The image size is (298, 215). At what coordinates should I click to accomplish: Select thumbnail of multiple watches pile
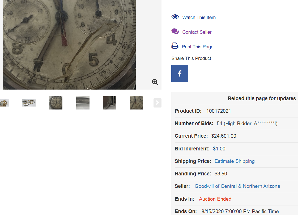coord(29,103)
